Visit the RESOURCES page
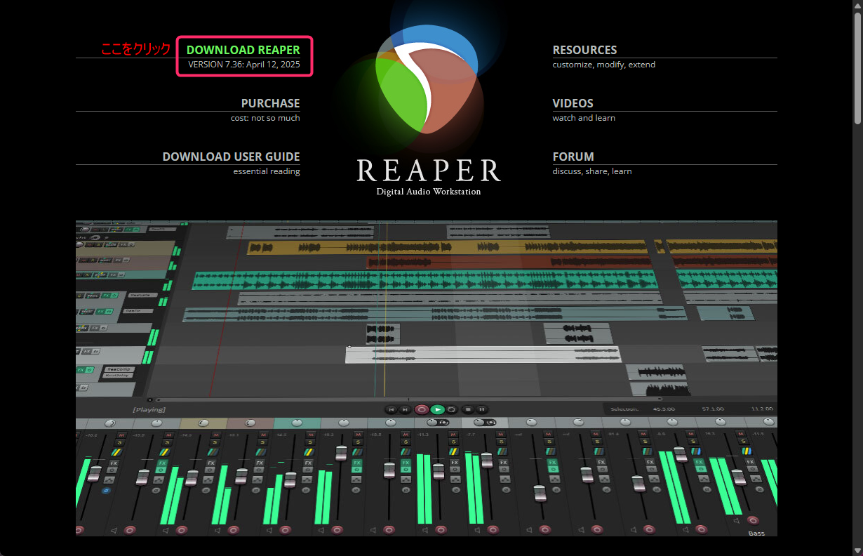This screenshot has width=863, height=556. (584, 50)
